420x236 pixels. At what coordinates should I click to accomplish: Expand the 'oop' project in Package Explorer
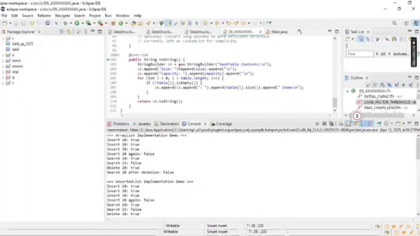(x=3, y=71)
